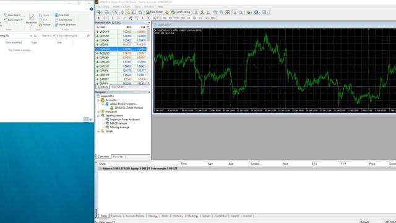Select the horizontal line drawing tool
396x223 pixels.
coord(118,18)
